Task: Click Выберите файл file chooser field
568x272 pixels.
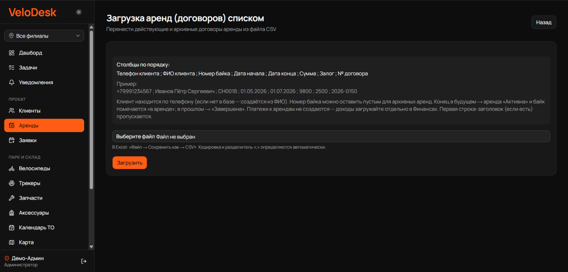Action: [331, 137]
